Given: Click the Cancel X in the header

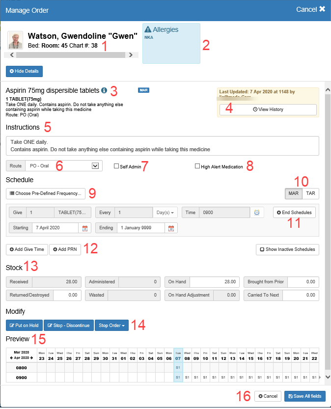Looking at the screenshot, I should tap(310, 9).
